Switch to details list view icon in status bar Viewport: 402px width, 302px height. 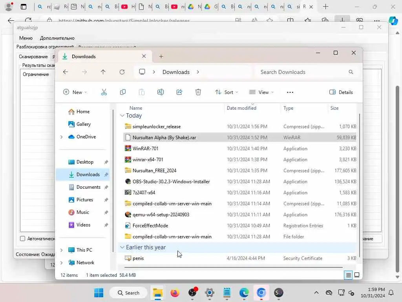click(x=349, y=275)
